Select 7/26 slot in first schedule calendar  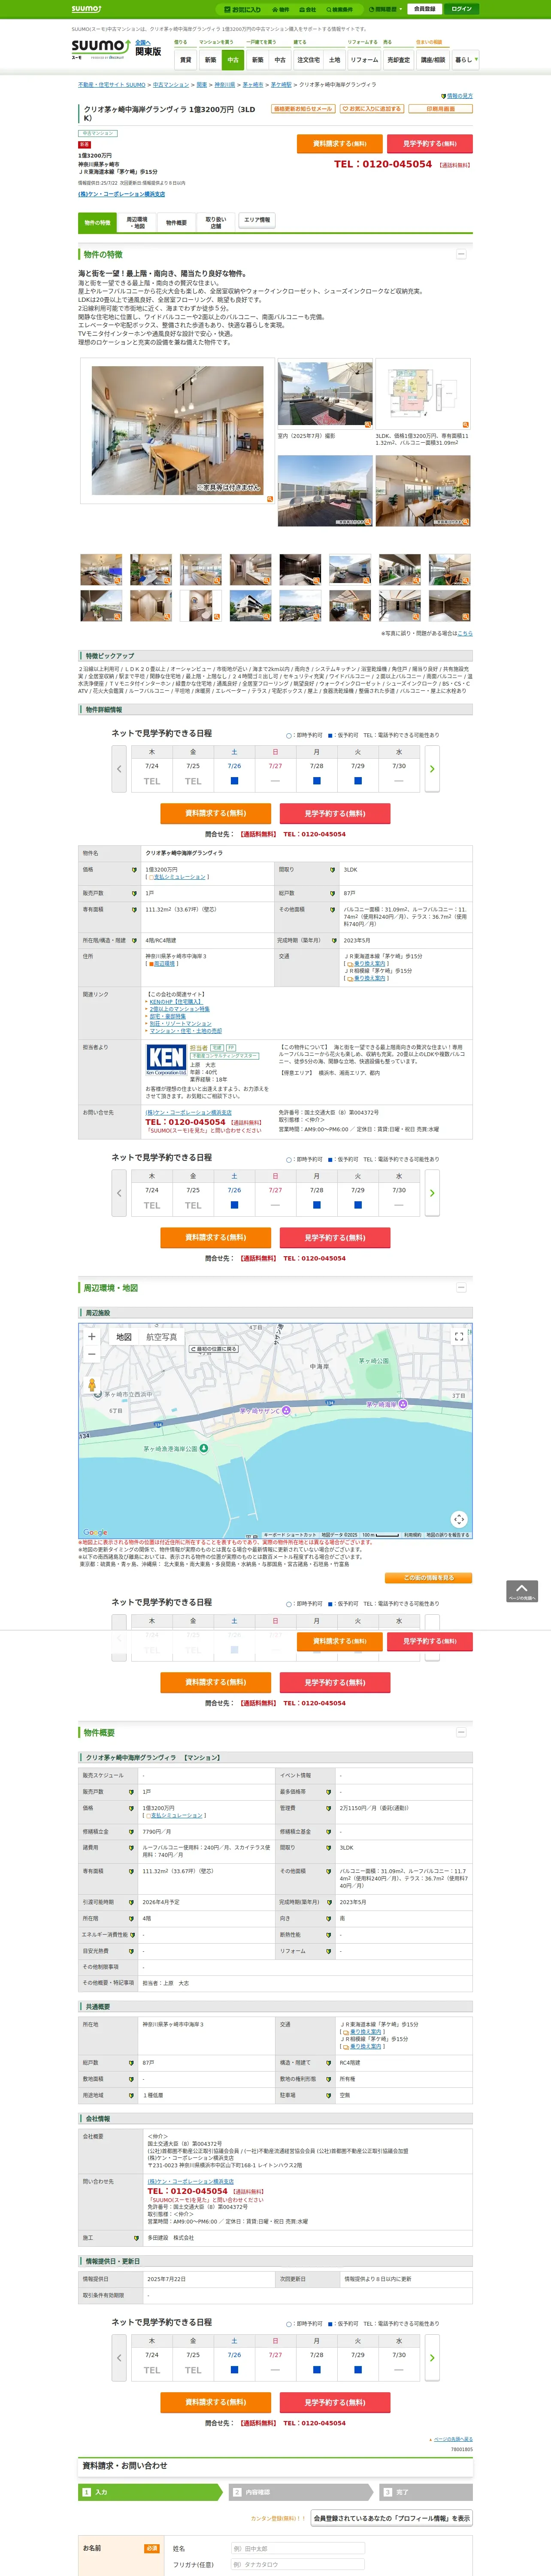coord(234,781)
